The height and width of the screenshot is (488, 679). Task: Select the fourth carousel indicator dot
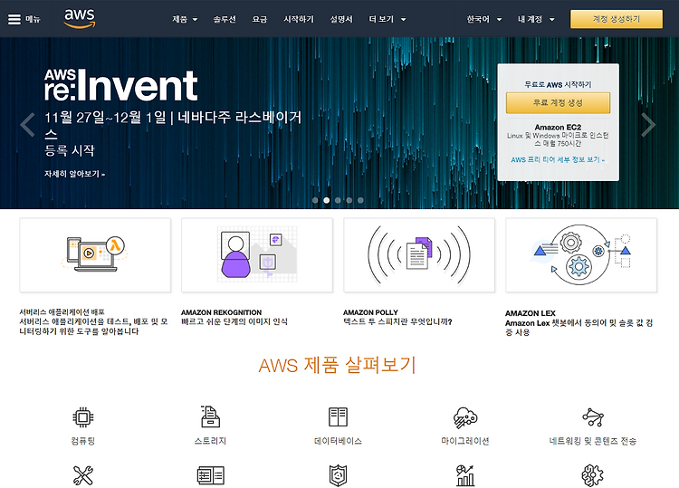coord(349,200)
